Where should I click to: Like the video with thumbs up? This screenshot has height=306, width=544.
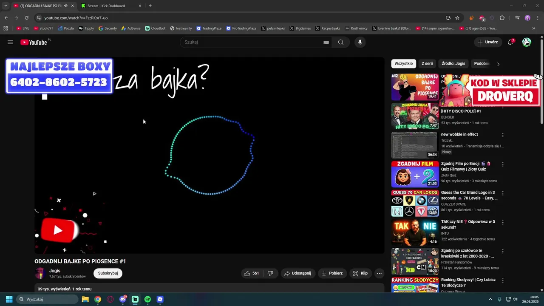pos(252,273)
